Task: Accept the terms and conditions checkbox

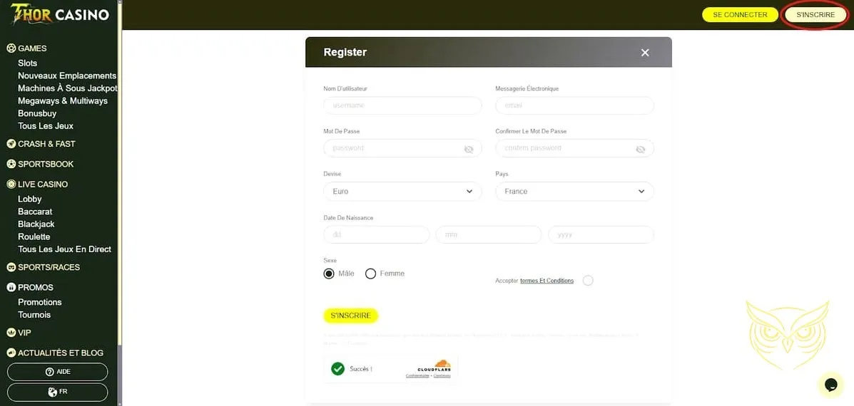Action: click(x=588, y=281)
